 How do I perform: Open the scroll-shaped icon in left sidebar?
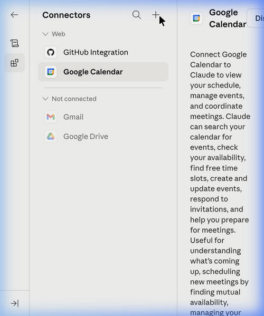tap(15, 43)
